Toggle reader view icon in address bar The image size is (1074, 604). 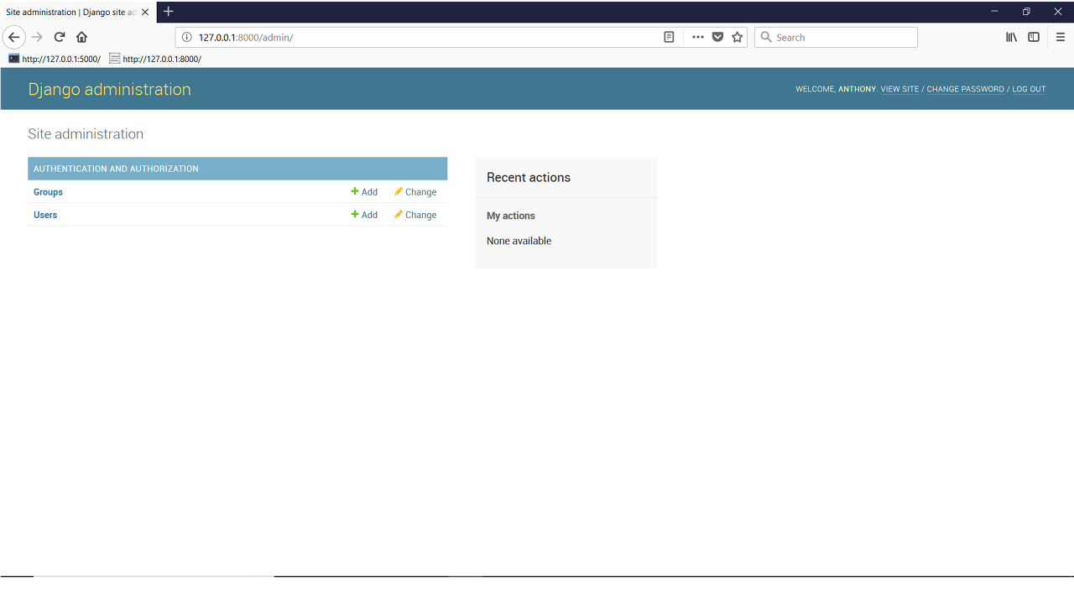[x=669, y=37]
